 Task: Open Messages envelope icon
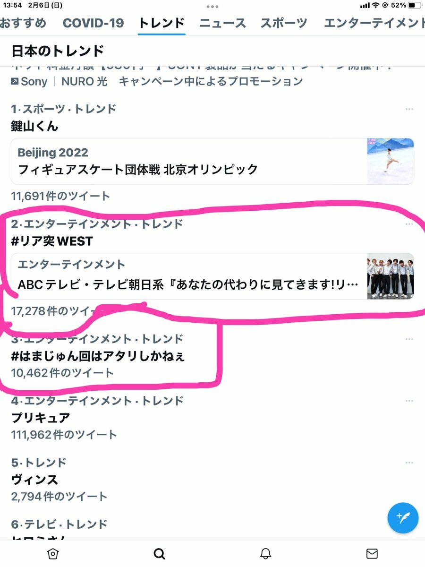pyautogui.click(x=372, y=553)
